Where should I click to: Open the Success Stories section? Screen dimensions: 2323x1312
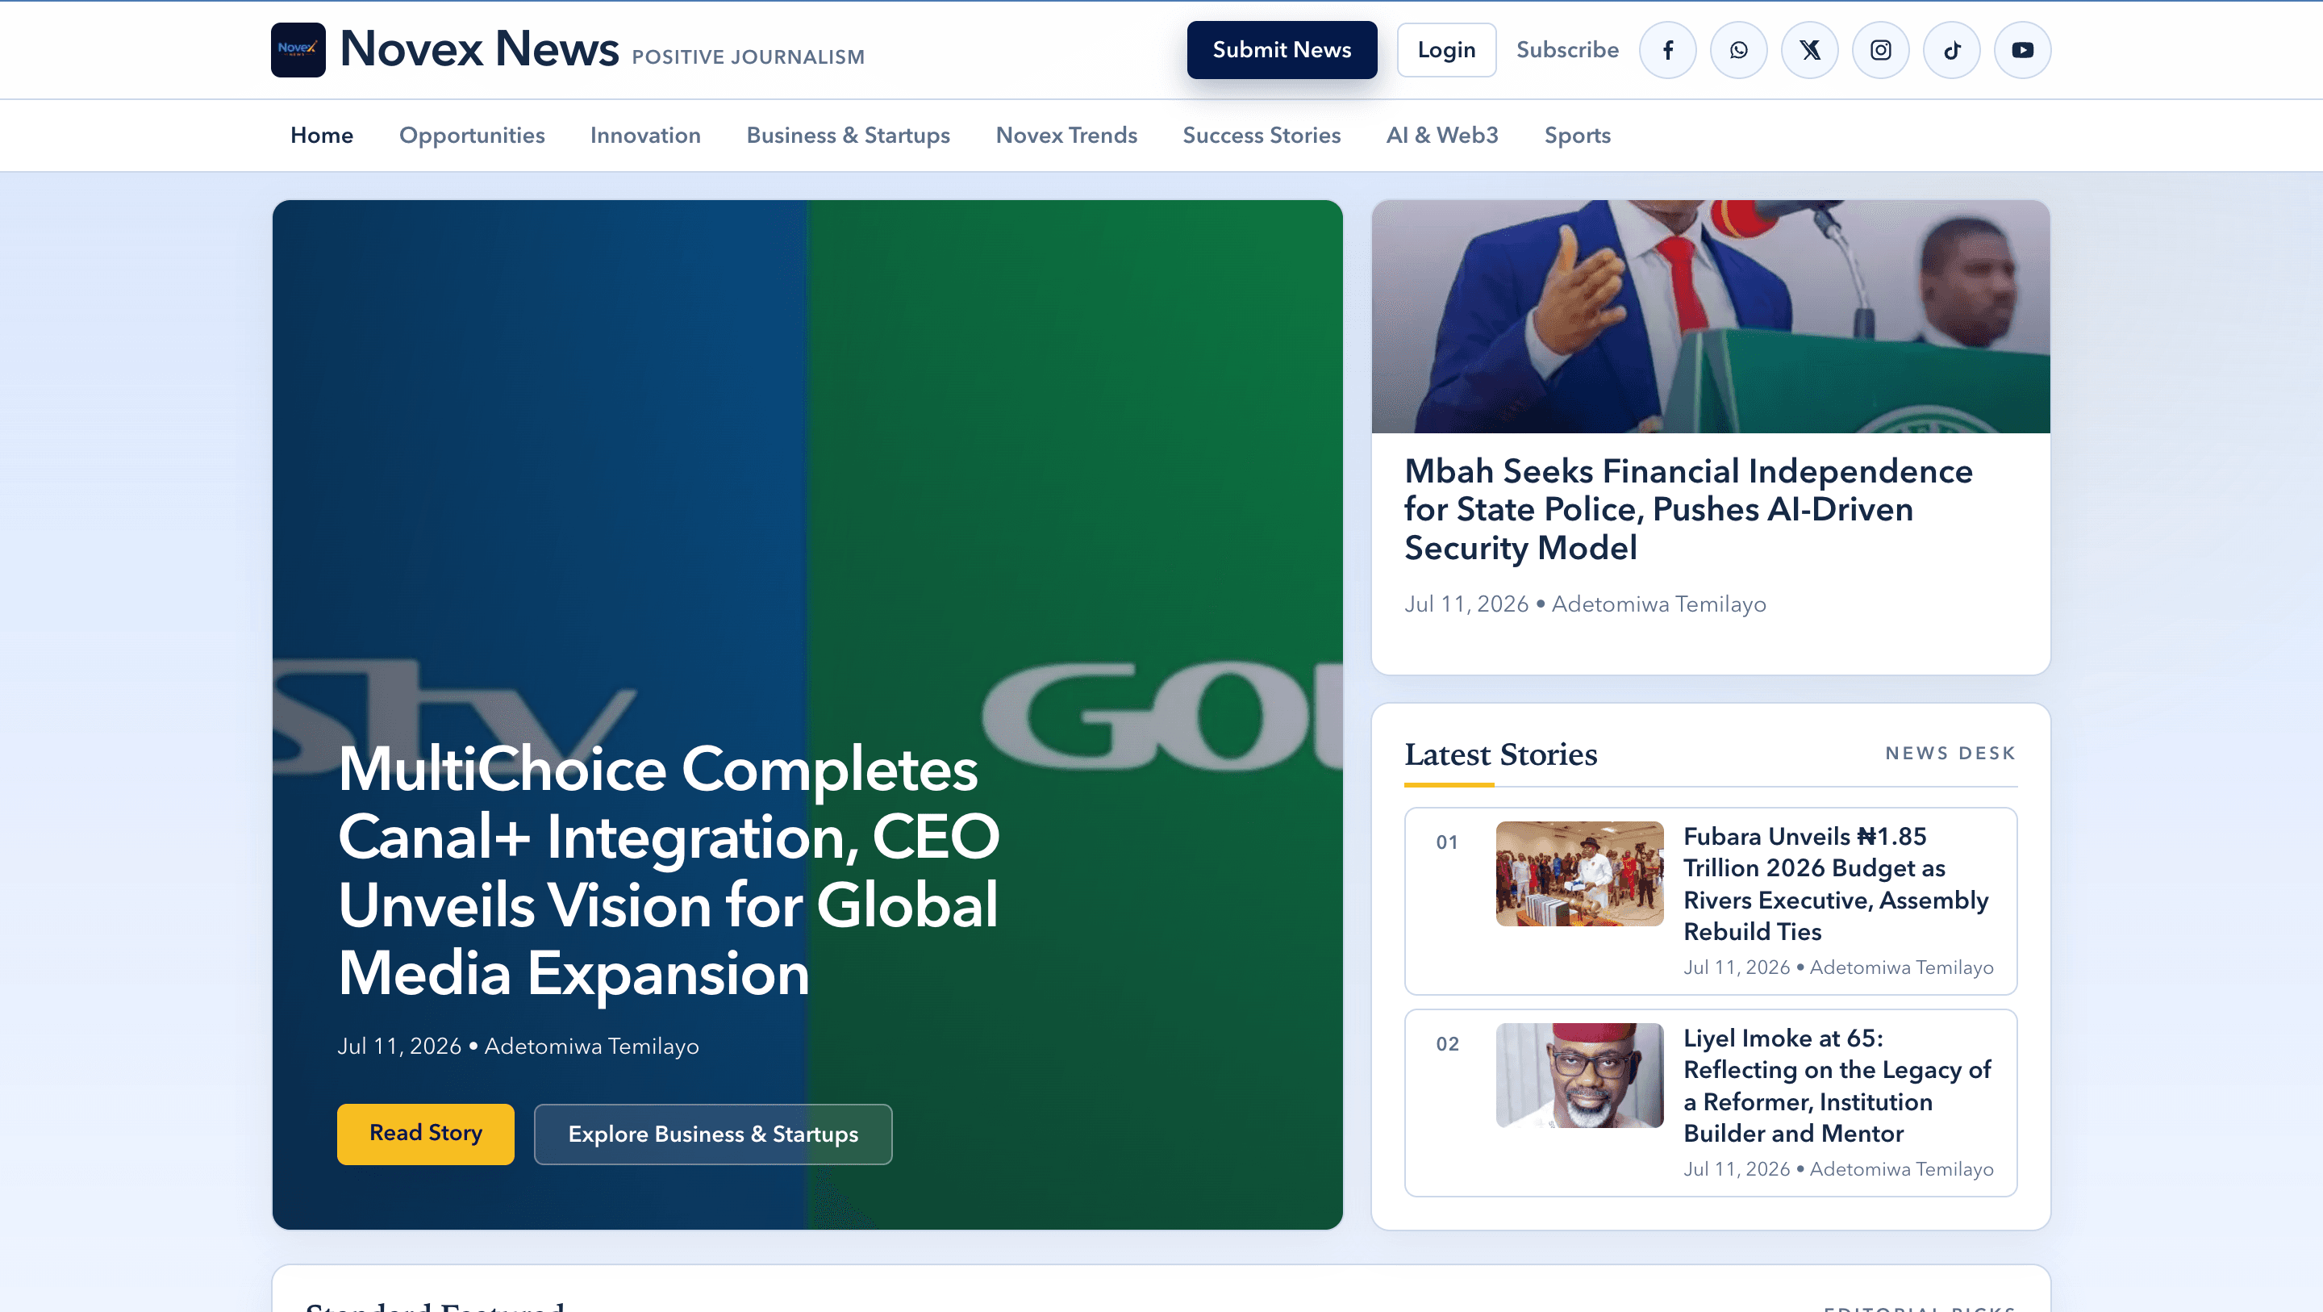tap(1262, 136)
